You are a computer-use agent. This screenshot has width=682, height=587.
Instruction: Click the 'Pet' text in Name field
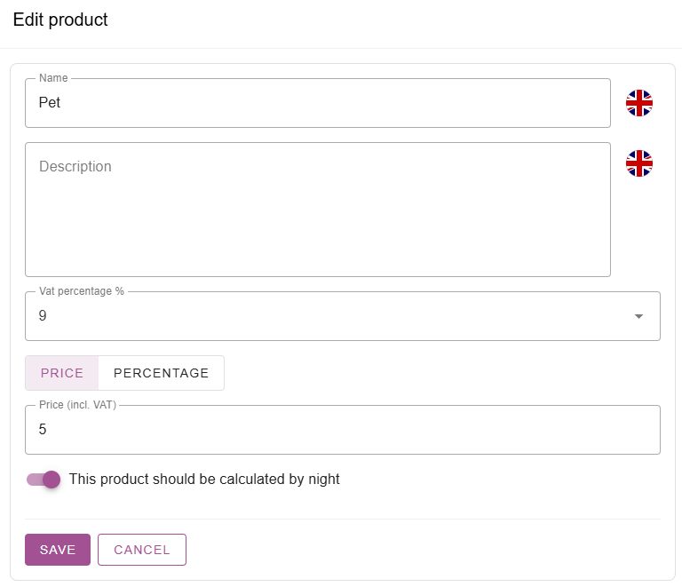click(50, 103)
